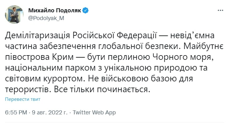Open the Михайло Подоляк display name link
Viewport: 229px width, 123px height.
pos(55,10)
